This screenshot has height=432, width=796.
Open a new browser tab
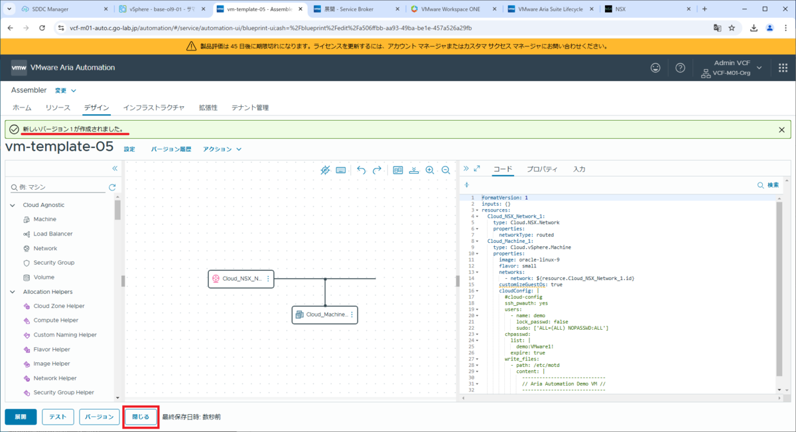[x=704, y=9]
